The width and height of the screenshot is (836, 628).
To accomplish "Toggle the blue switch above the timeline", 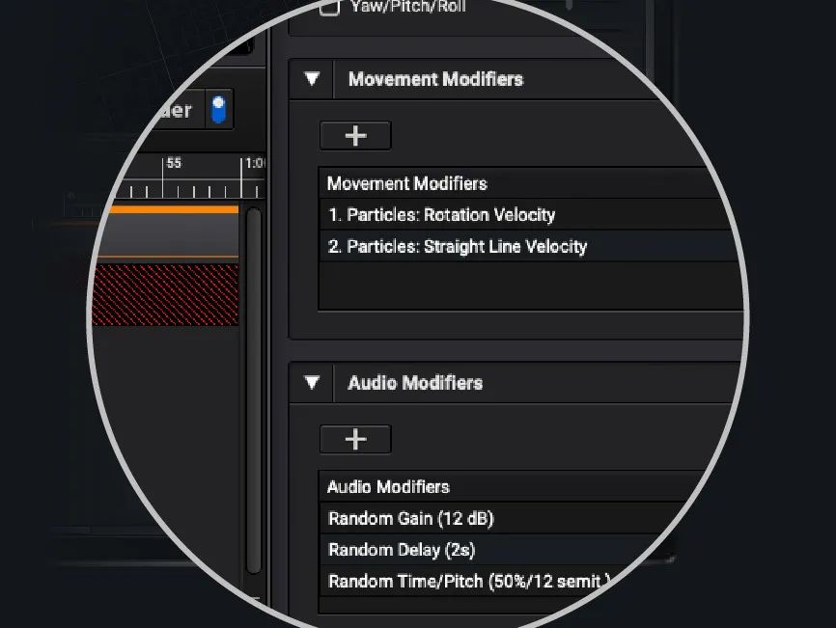I will pos(219,109).
